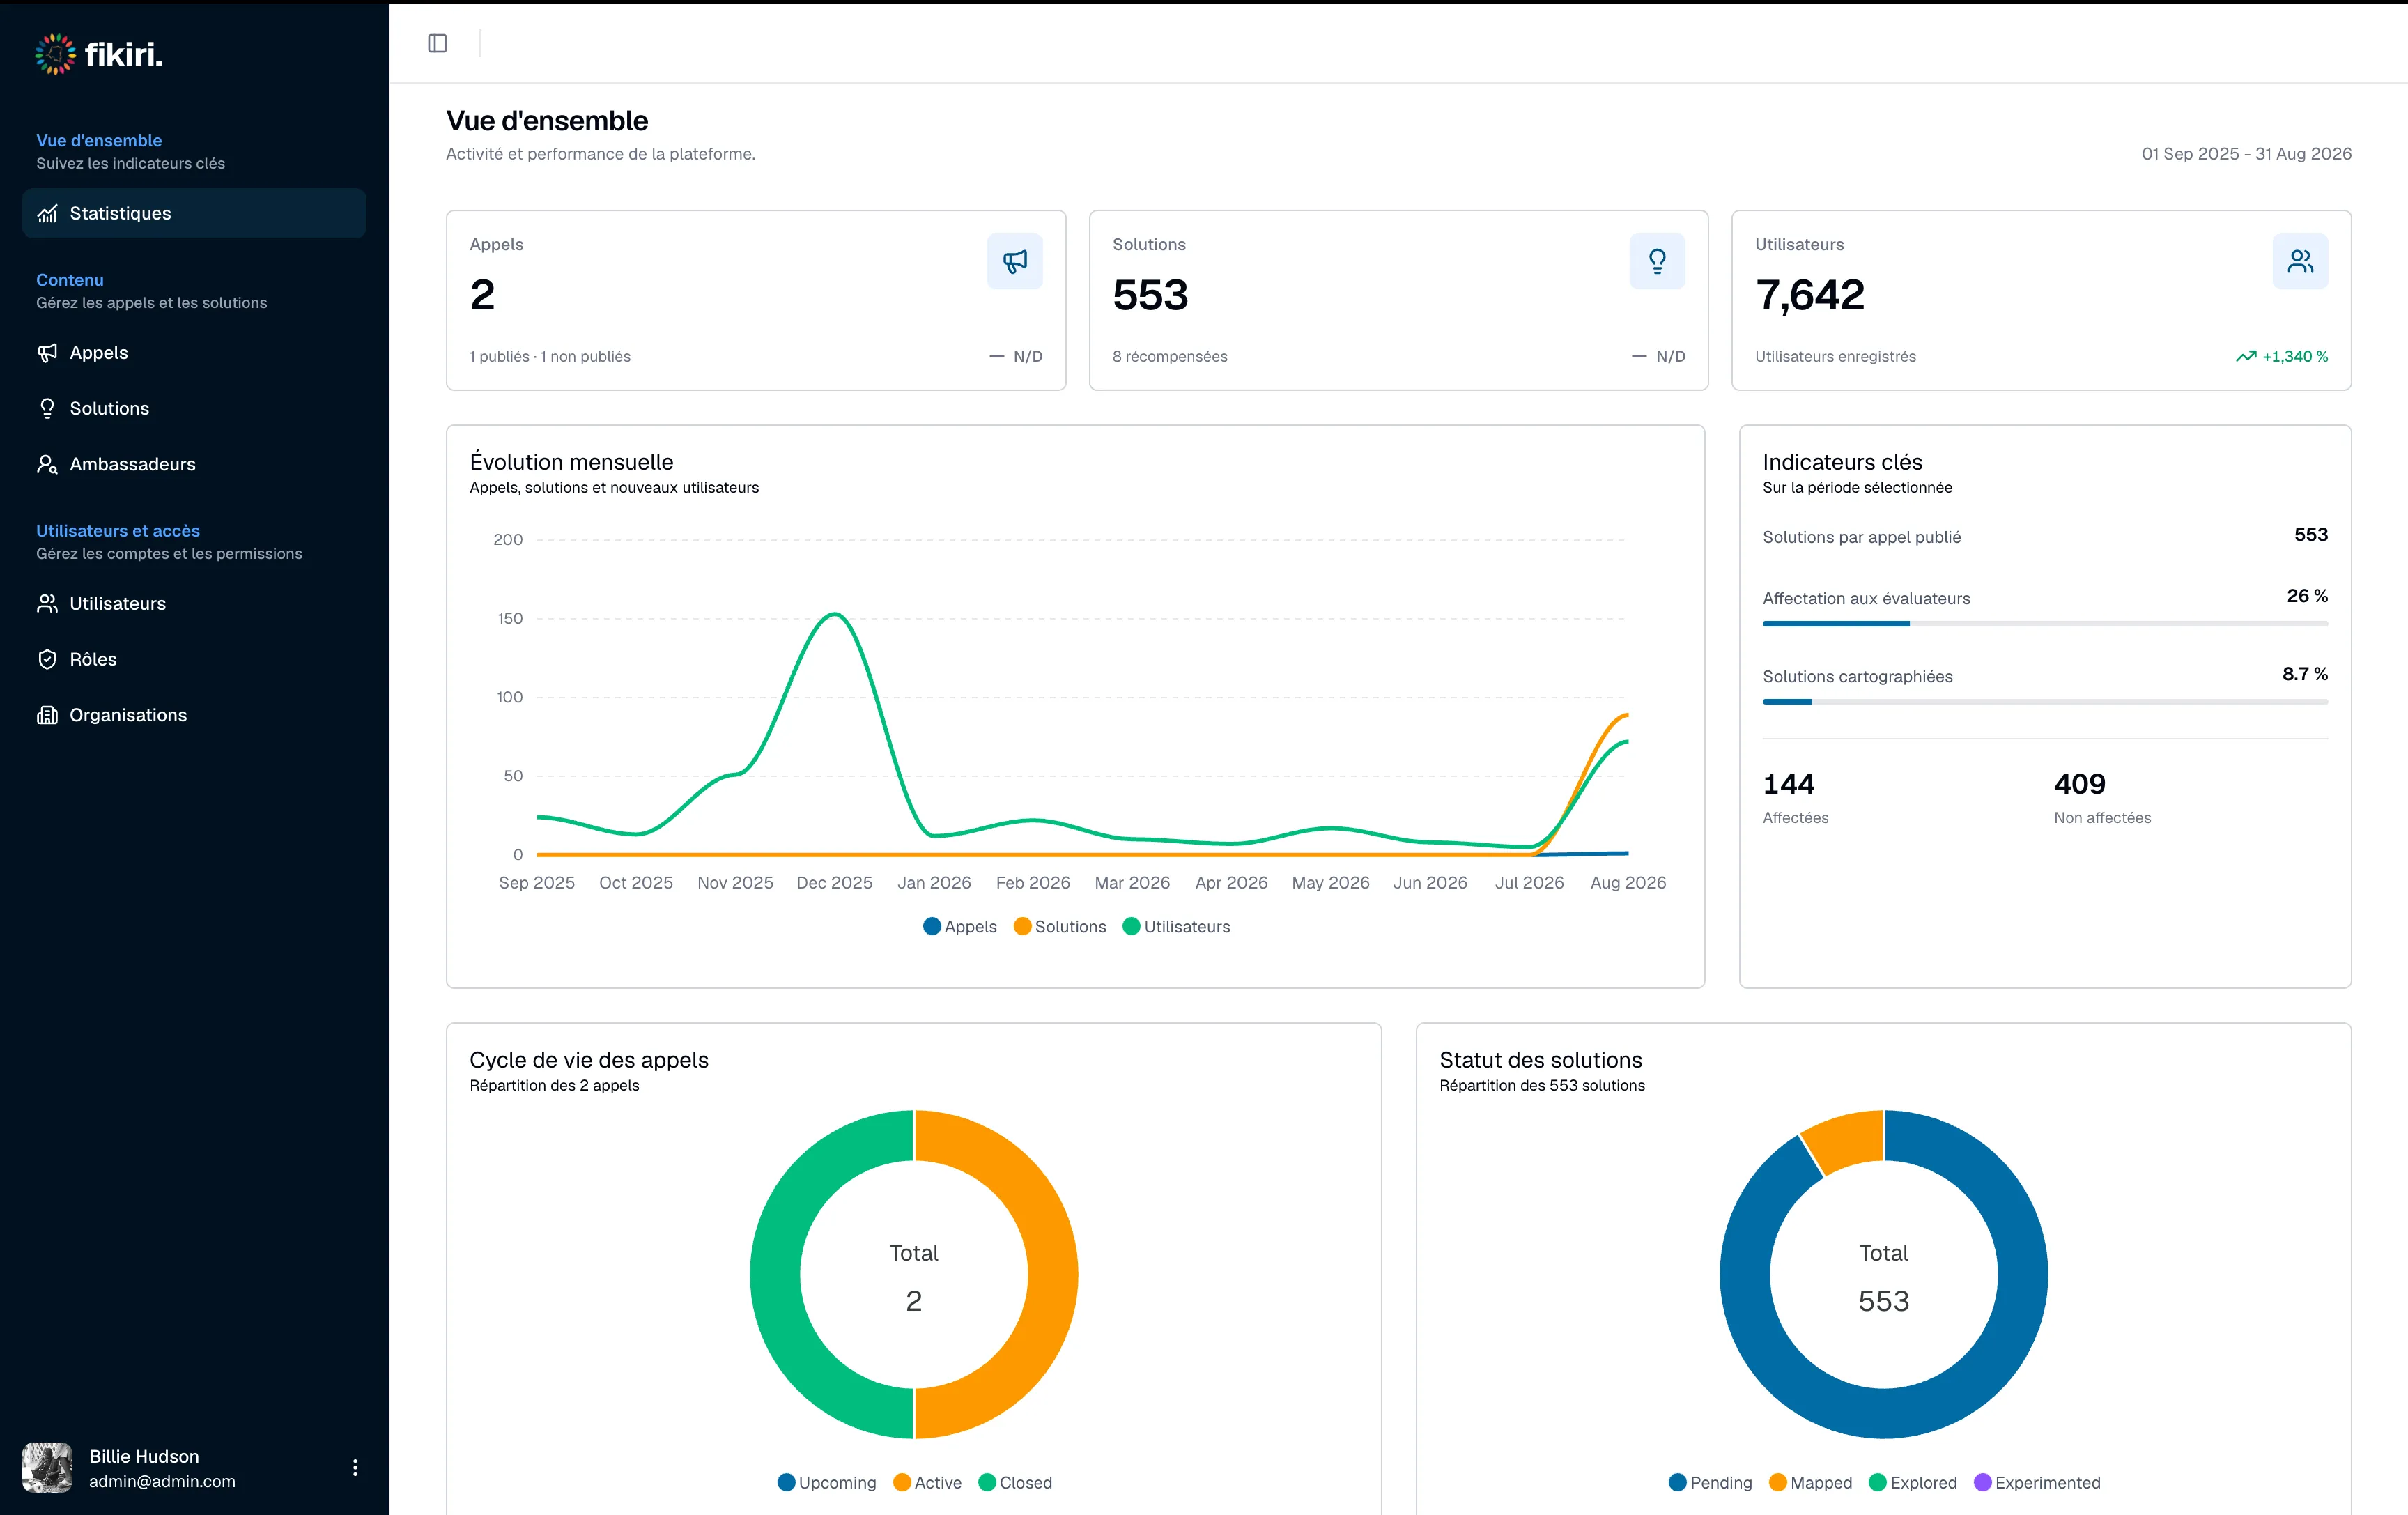Image resolution: width=2408 pixels, height=1515 pixels.
Task: Click green Closed segment of appels donut
Action: pyautogui.click(x=776, y=1275)
